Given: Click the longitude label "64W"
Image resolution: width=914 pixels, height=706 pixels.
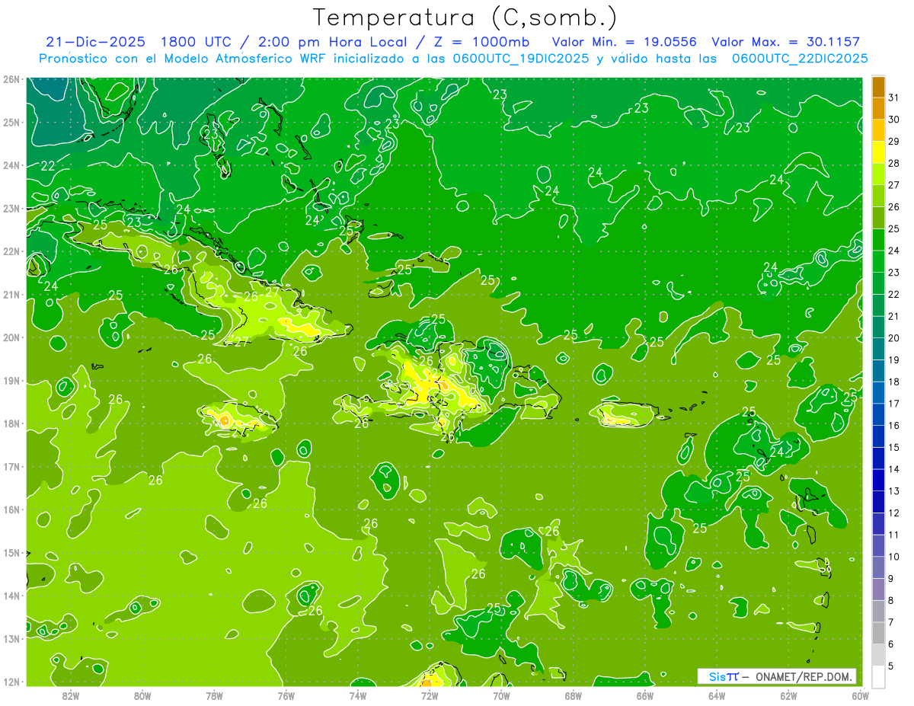Looking at the screenshot, I should [717, 696].
